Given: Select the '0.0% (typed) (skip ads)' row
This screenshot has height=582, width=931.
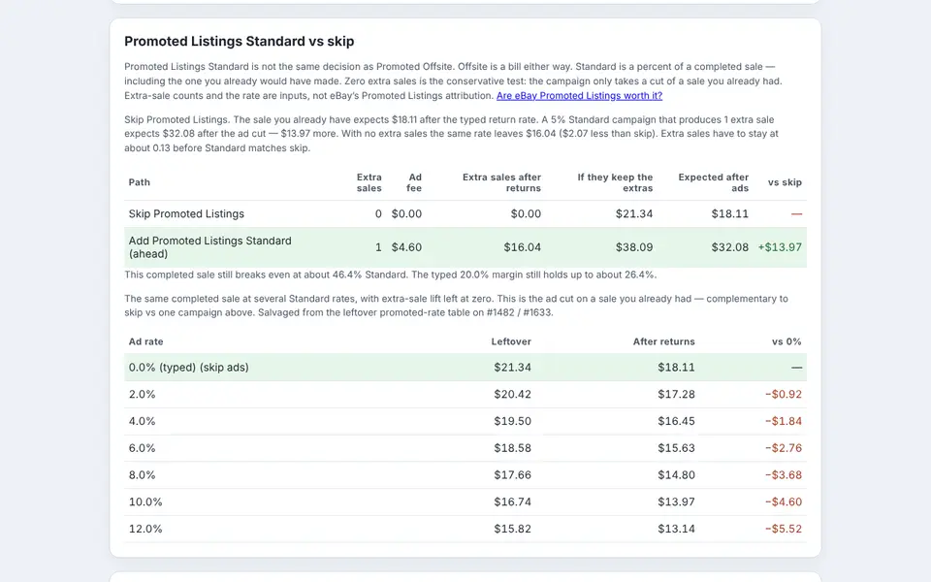Looking at the screenshot, I should (465, 367).
